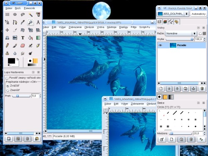Select the Crop knife tool
The image size is (208, 156).
pos(15,30)
